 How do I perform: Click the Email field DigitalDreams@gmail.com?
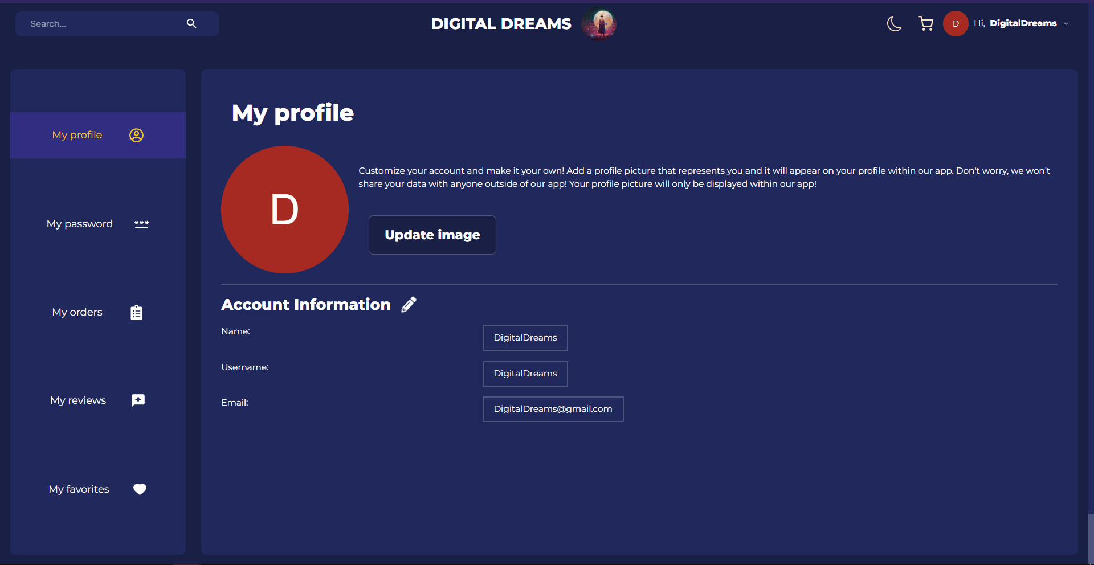[553, 409]
